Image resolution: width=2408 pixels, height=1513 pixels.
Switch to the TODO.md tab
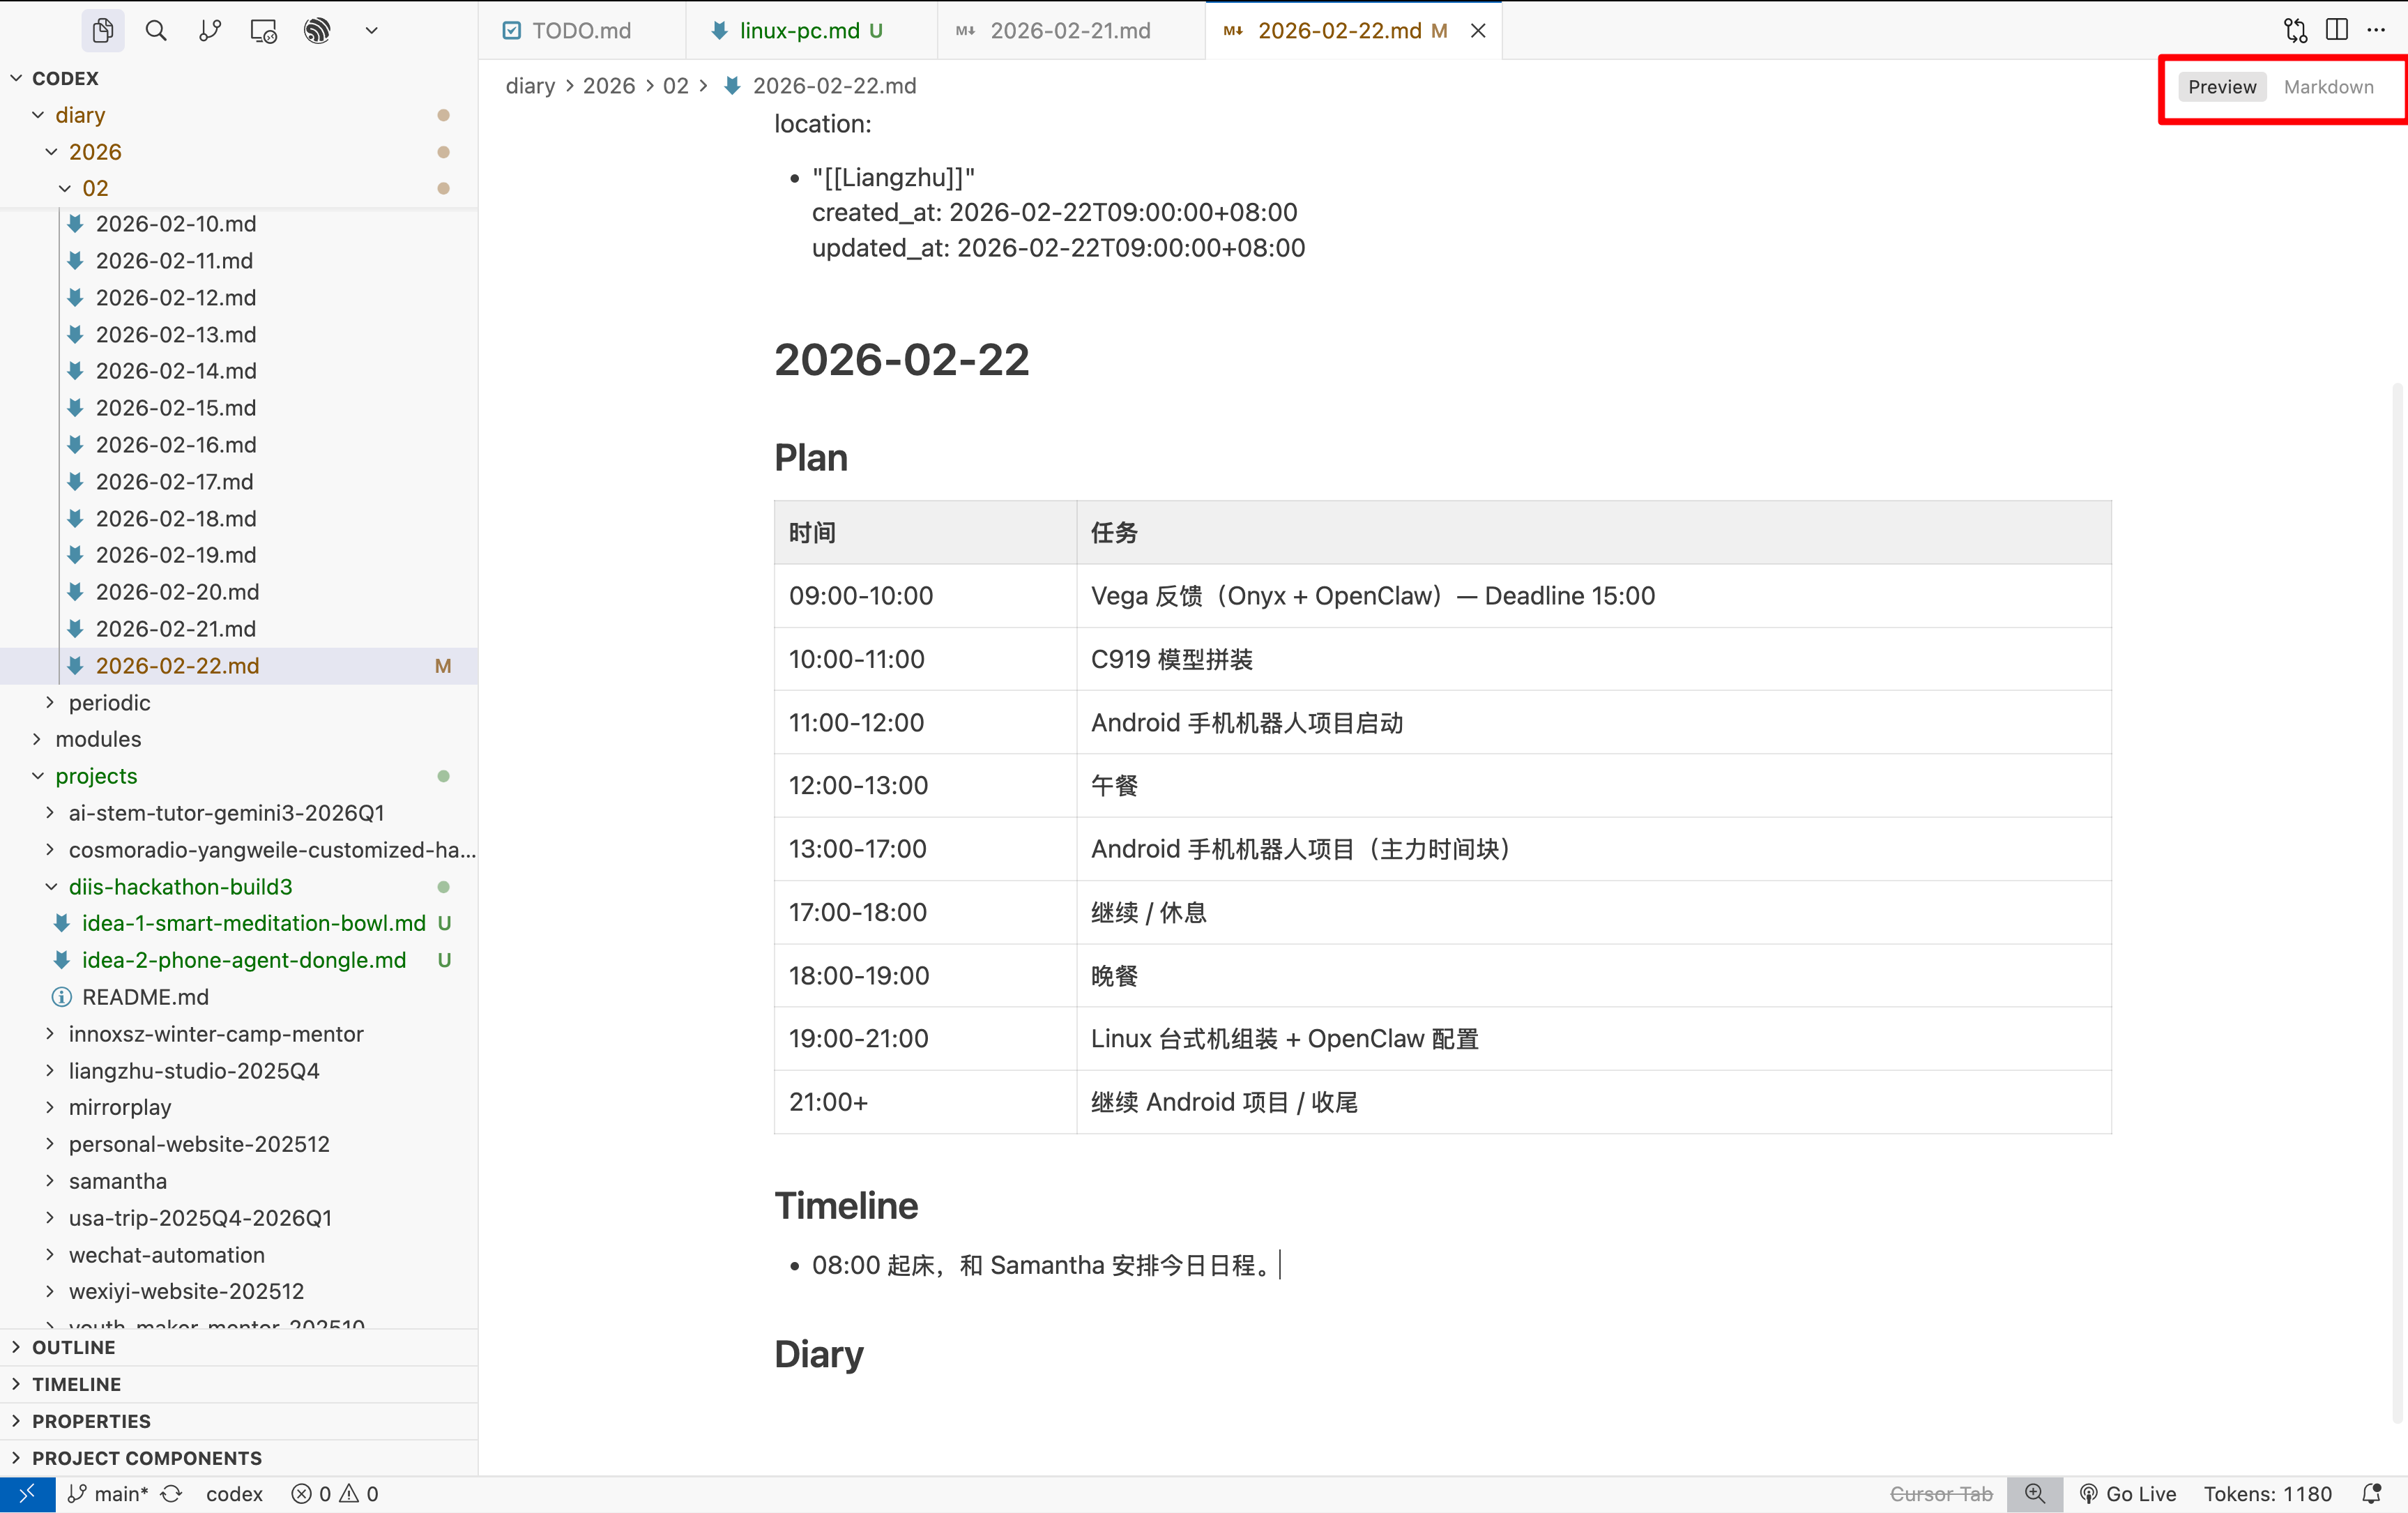580,31
